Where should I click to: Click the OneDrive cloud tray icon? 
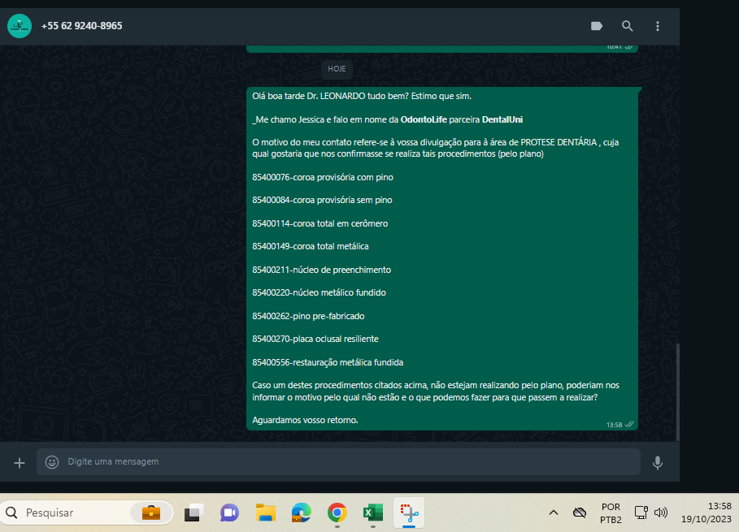coord(579,513)
